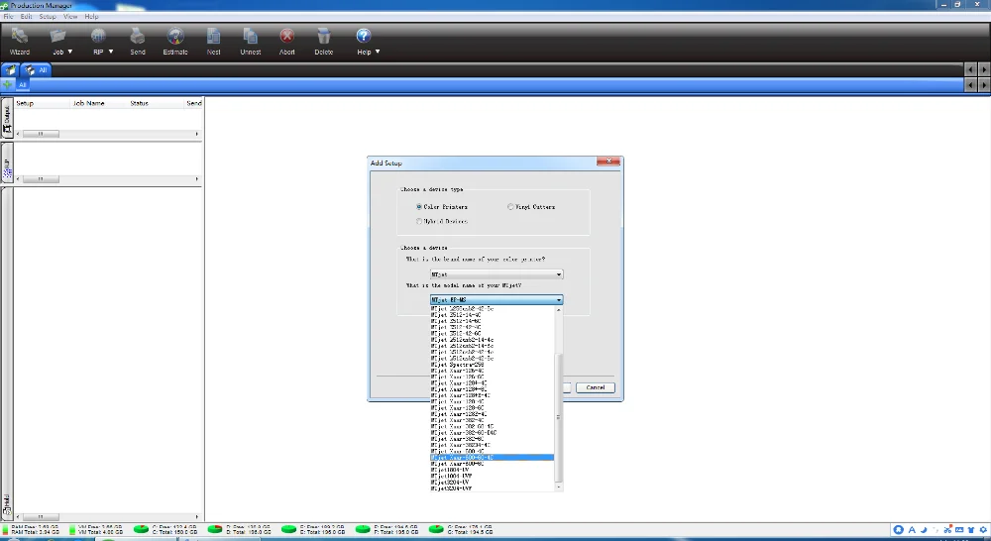This screenshot has height=541, width=991.
Task: Choose MTjet3204-UVW from model list
Action: tap(492, 488)
